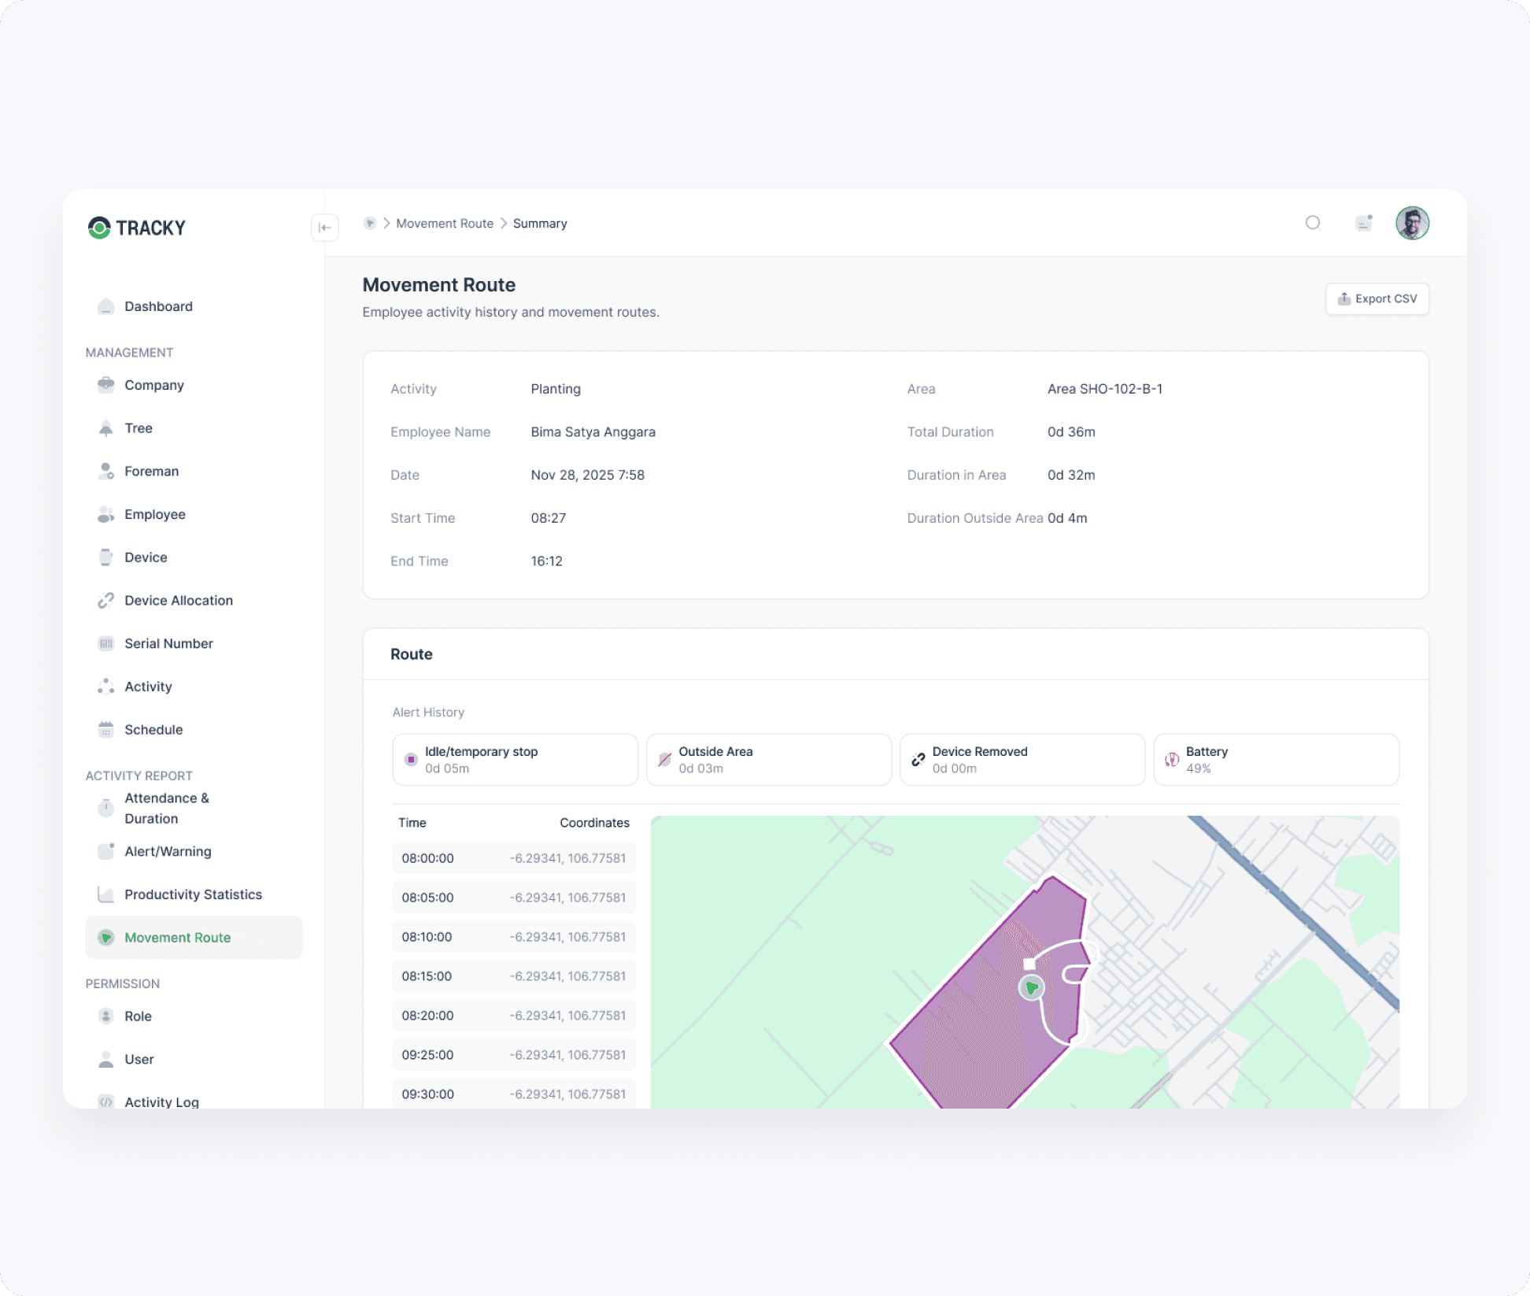
Task: Click the green employee marker on map
Action: [x=1031, y=987]
